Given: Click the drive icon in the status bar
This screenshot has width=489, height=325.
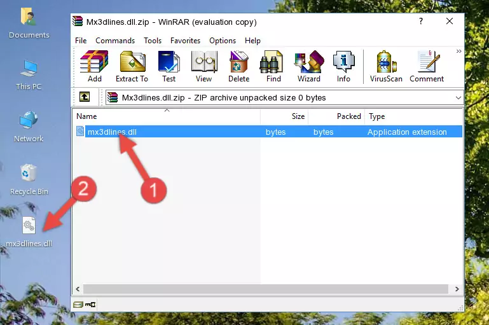Looking at the screenshot, I should (78, 305).
